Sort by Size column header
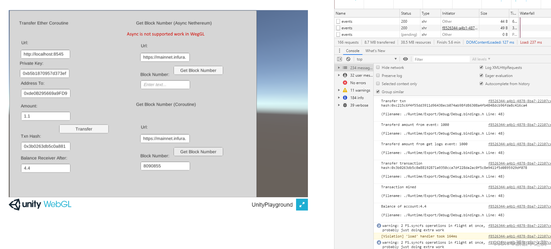 [494, 13]
